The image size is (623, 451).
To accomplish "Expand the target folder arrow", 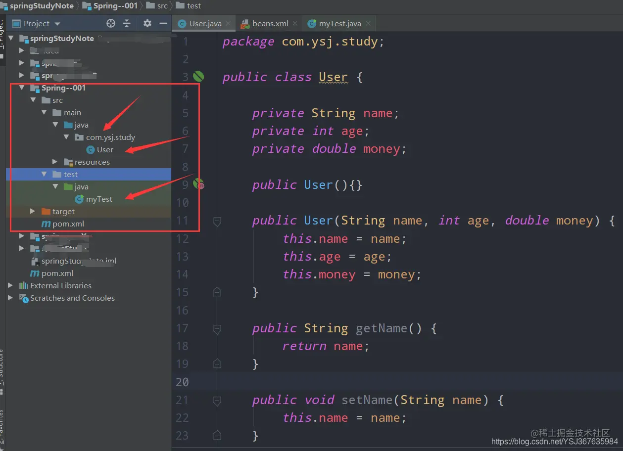I will click(33, 211).
